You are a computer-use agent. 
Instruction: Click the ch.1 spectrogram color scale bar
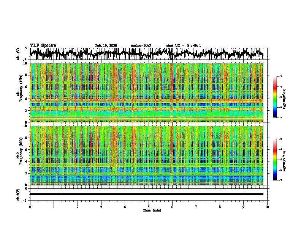(275, 97)
